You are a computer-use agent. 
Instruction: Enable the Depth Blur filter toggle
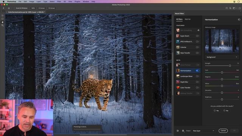click(x=197, y=82)
